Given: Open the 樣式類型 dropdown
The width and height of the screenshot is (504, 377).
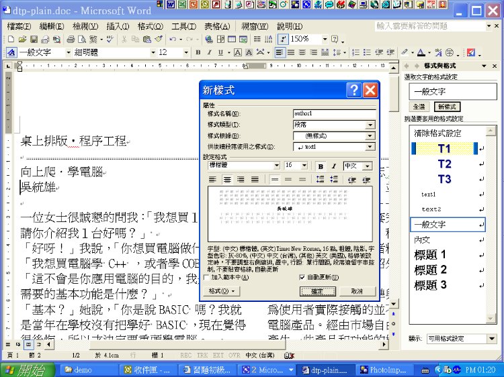Looking at the screenshot, I should (370, 125).
